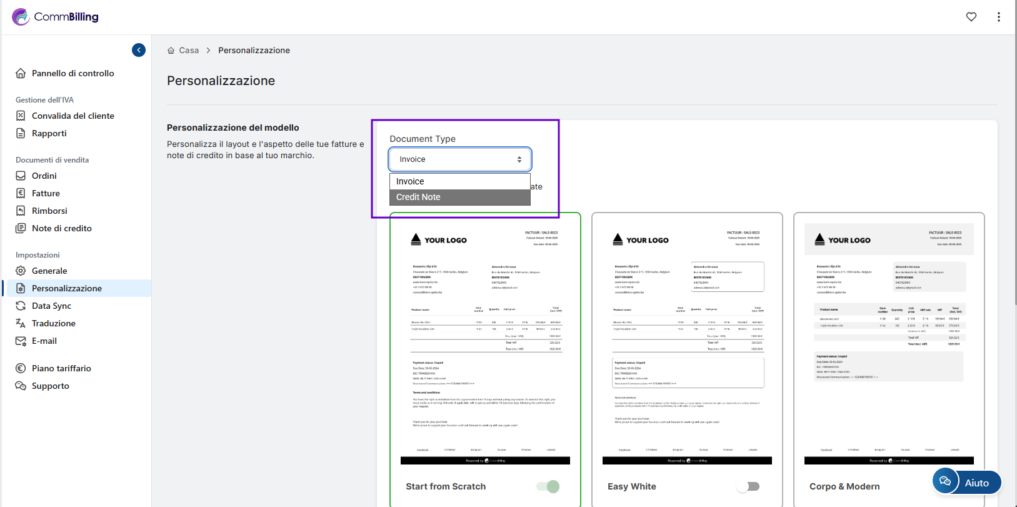
Task: Open the Document Type dropdown
Action: (x=460, y=159)
